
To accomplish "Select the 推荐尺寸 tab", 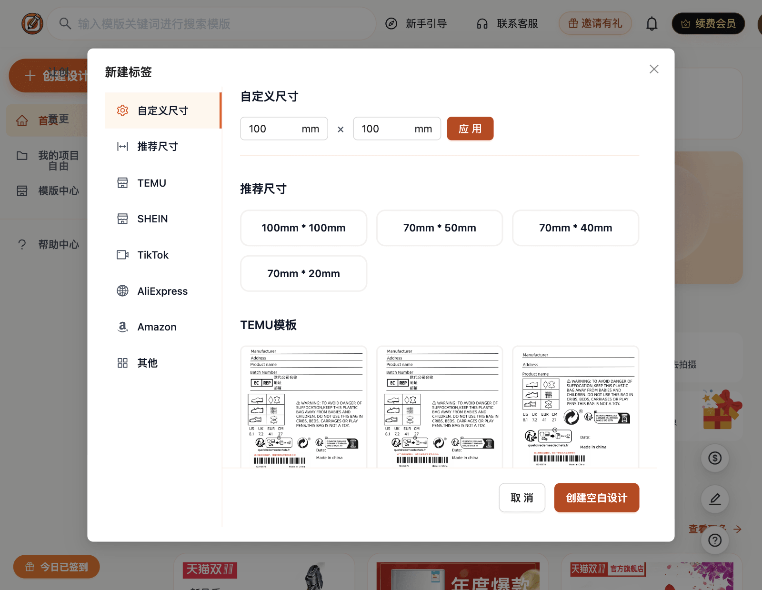I will coord(163,146).
